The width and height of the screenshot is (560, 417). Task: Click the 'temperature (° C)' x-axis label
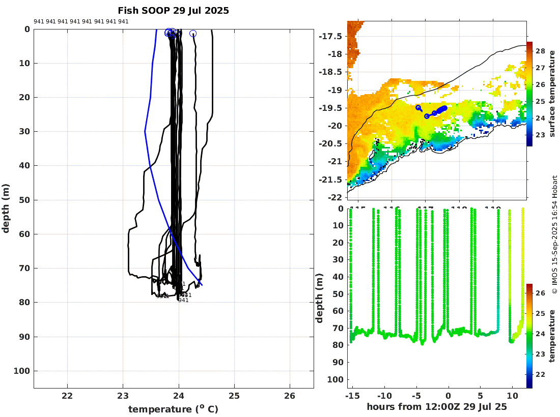pyautogui.click(x=173, y=409)
